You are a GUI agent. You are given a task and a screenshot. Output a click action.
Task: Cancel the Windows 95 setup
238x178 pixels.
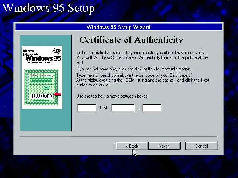pos(202,146)
